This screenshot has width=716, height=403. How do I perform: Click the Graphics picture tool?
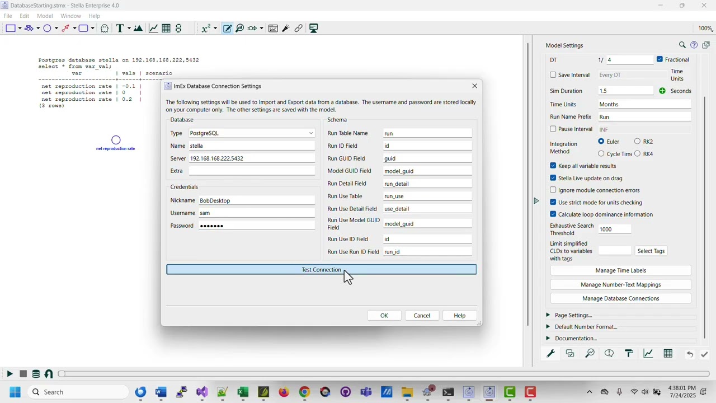[138, 28]
